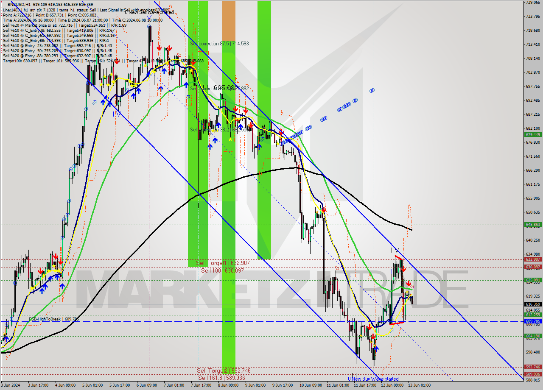Click the 697.755 price axis label
The width and height of the screenshot is (543, 390).
[533, 86]
